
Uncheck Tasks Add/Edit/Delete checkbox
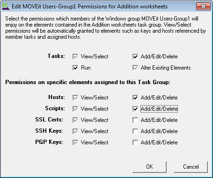(x=135, y=57)
